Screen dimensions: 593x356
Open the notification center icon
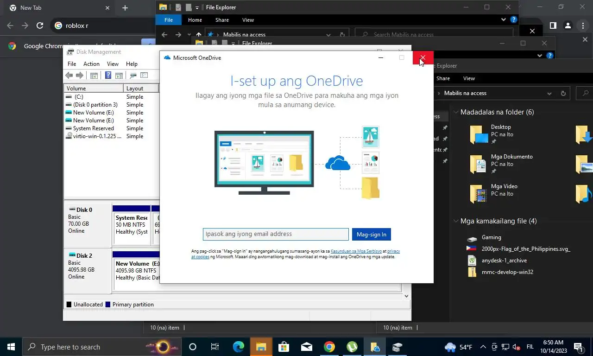(x=578, y=347)
